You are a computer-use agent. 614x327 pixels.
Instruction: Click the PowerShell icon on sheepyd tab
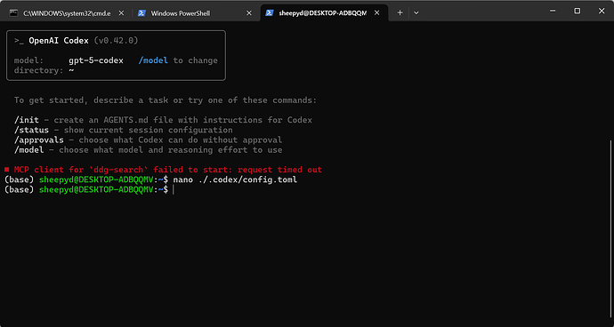270,13
